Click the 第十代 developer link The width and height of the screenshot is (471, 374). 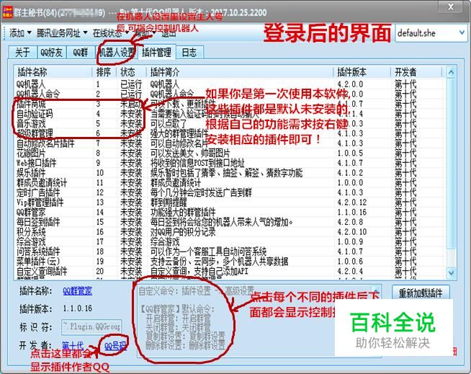pos(73,346)
